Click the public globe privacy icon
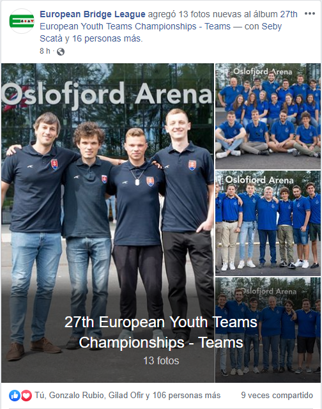Screen dimensions: 322x409 [x=61, y=52]
